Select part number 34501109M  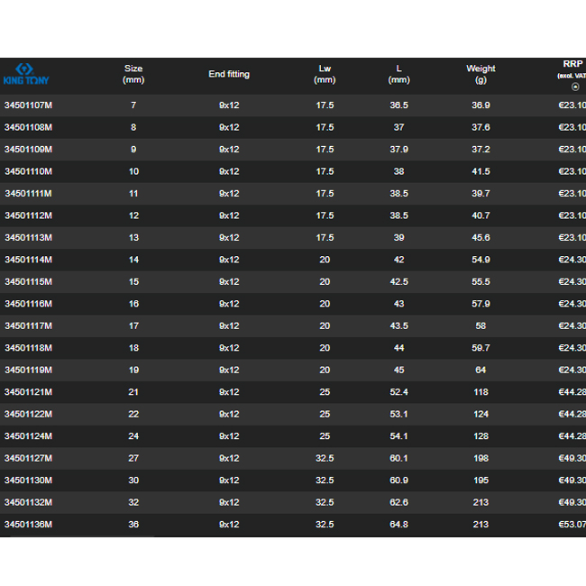(29, 150)
